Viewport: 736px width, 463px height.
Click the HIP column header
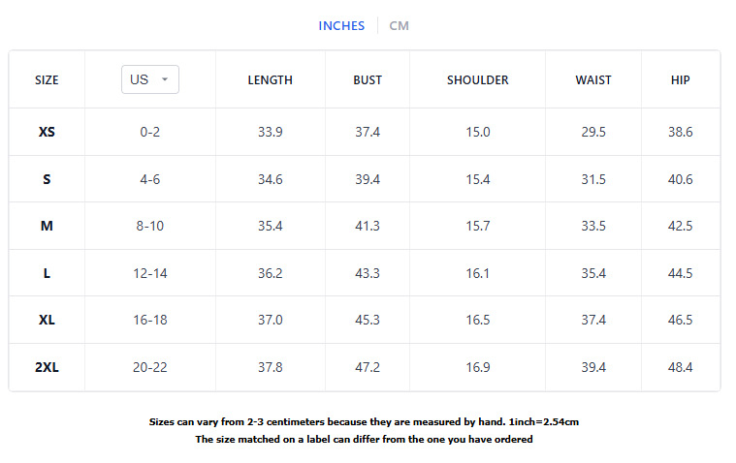click(681, 80)
